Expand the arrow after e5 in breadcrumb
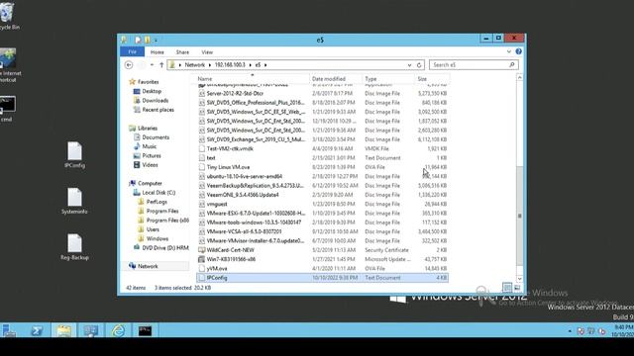 point(265,65)
